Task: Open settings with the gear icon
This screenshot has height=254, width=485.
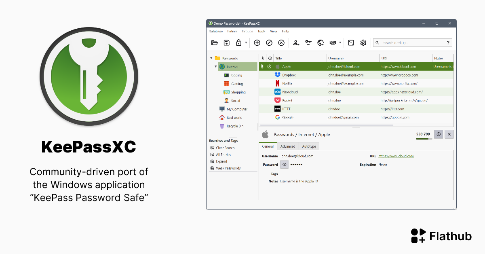Action: [363, 43]
